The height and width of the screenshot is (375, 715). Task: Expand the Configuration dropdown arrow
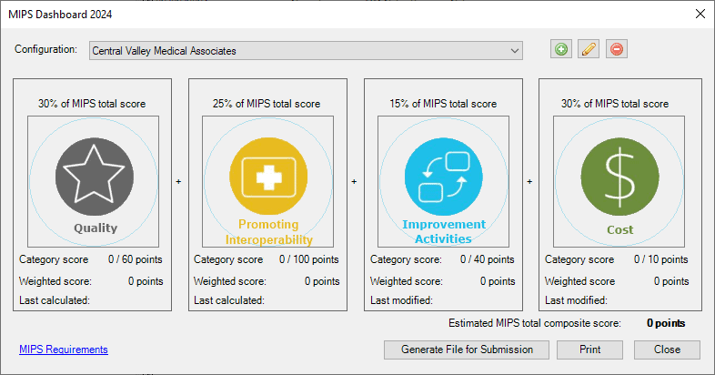click(x=515, y=51)
